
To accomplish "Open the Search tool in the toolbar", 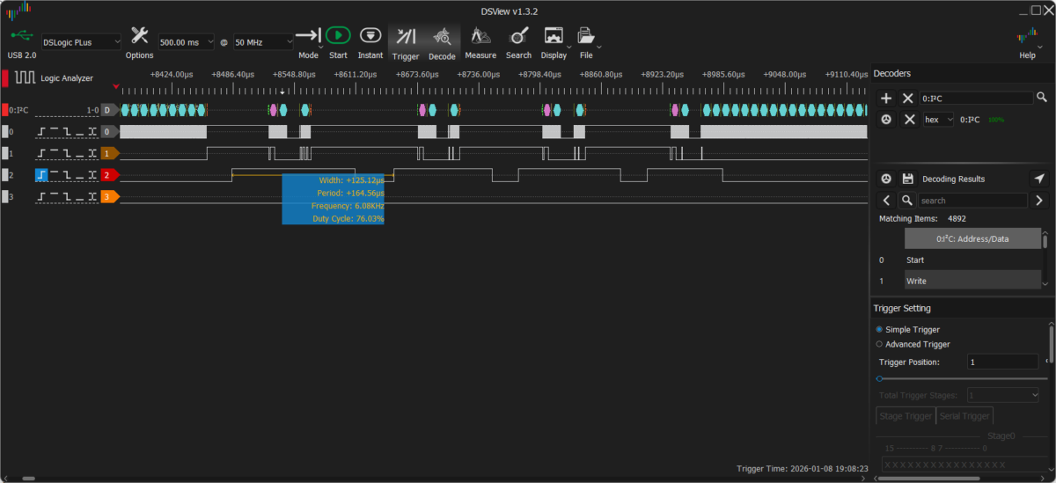I will (x=518, y=36).
